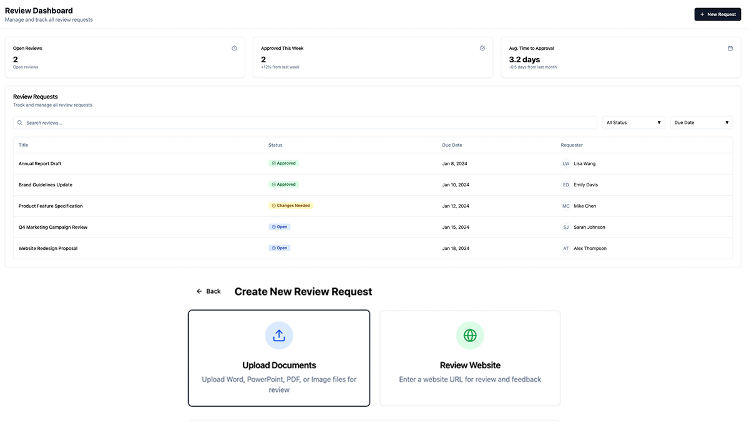Image resolution: width=749 pixels, height=422 pixels.
Task: Select the Review Website card
Action: coord(470,358)
